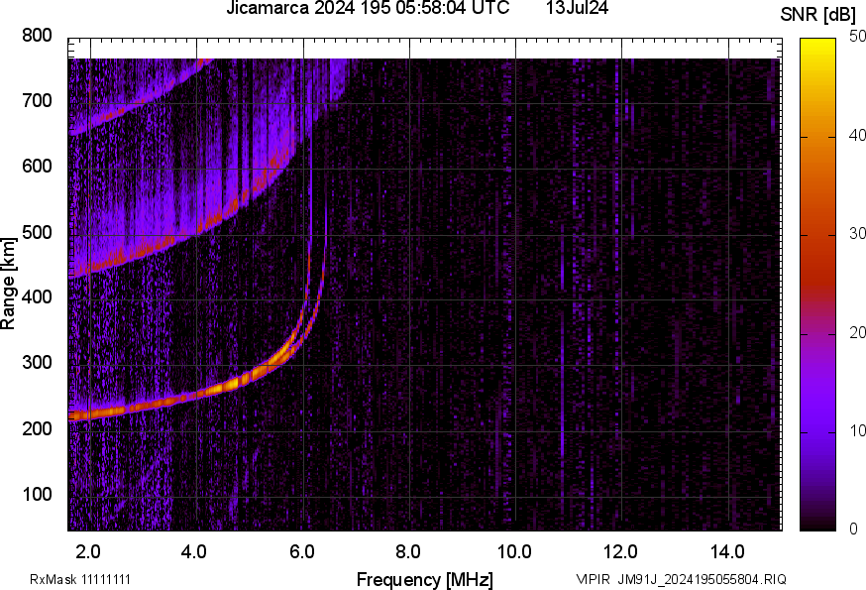Click the 800 range tick label
Image resolution: width=866 pixels, height=590 pixels.
coord(37,36)
